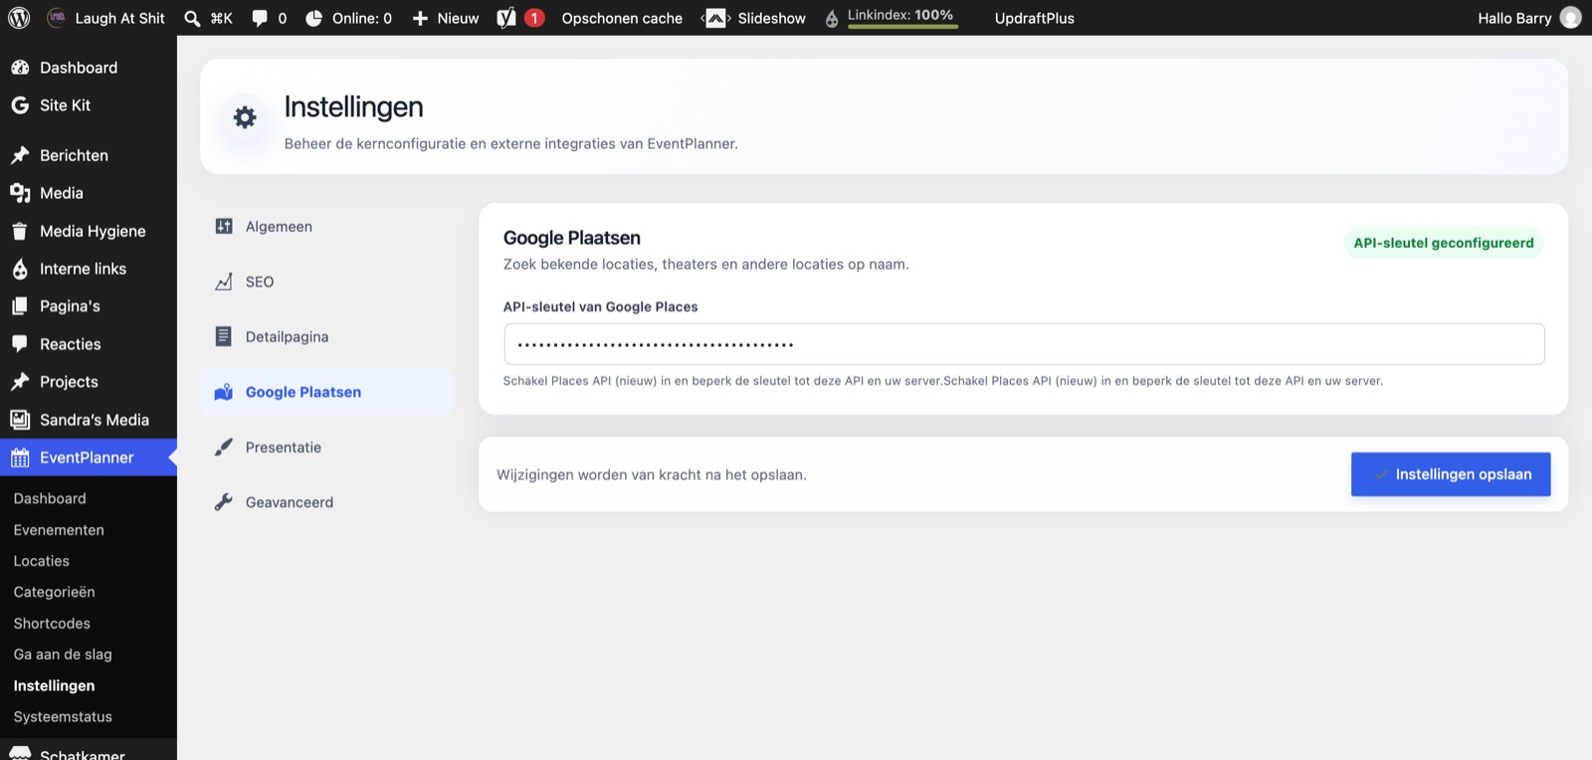Click the Nieuw button in admin bar
1592x760 pixels.
coord(446,18)
